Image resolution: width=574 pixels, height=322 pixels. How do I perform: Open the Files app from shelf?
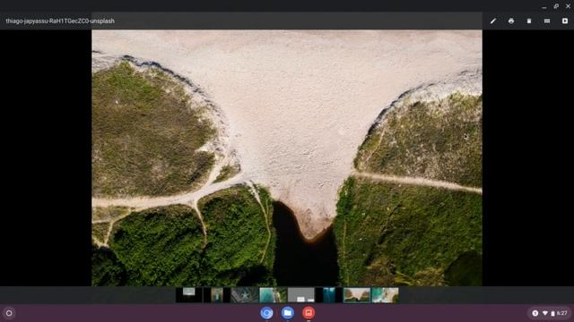pyautogui.click(x=288, y=313)
